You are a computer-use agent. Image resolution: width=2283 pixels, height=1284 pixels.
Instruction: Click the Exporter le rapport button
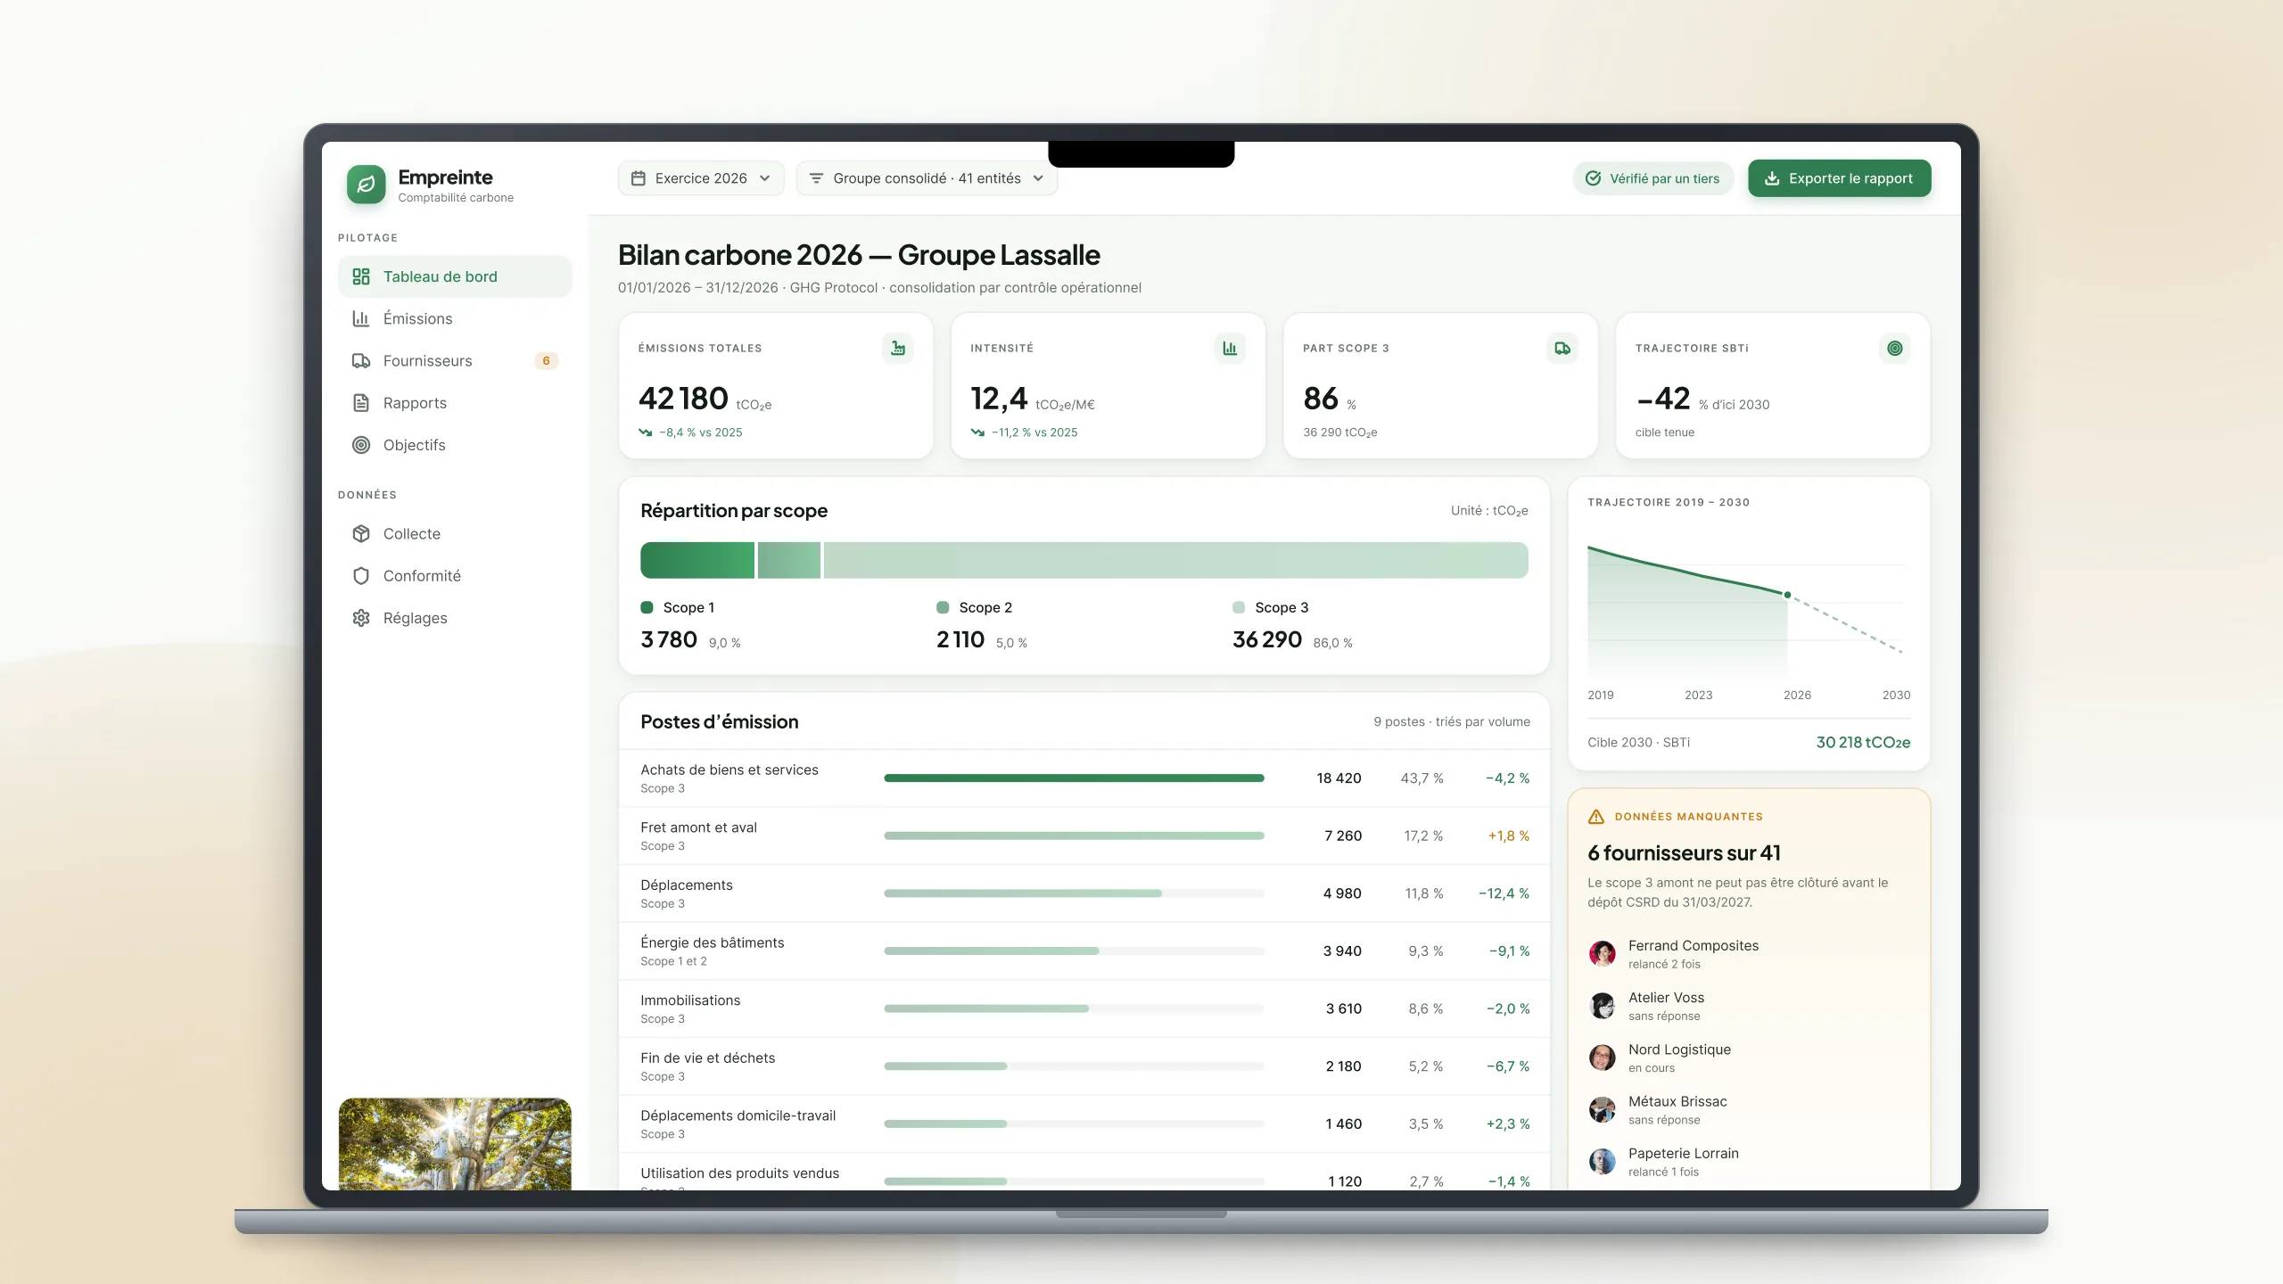[1840, 178]
